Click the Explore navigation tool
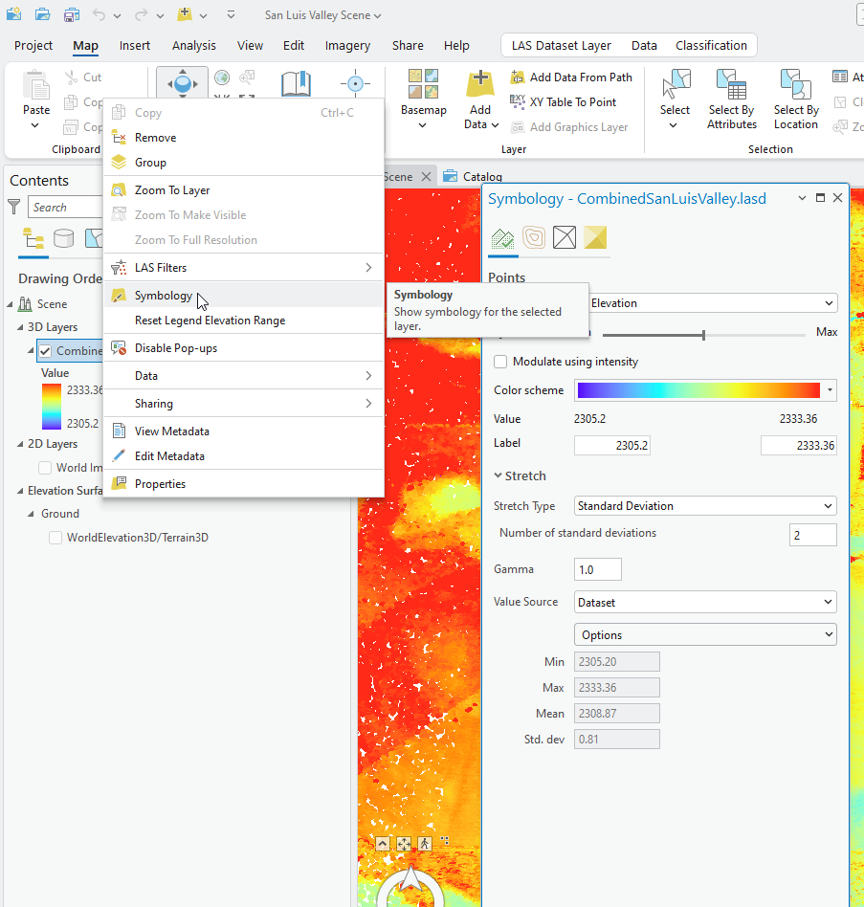Image resolution: width=864 pixels, height=907 pixels. [182, 83]
